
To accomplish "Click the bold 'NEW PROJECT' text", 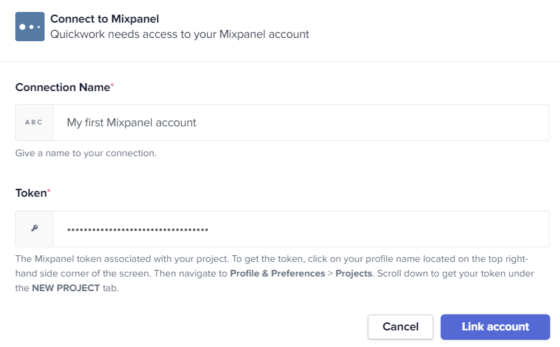I will coord(66,288).
